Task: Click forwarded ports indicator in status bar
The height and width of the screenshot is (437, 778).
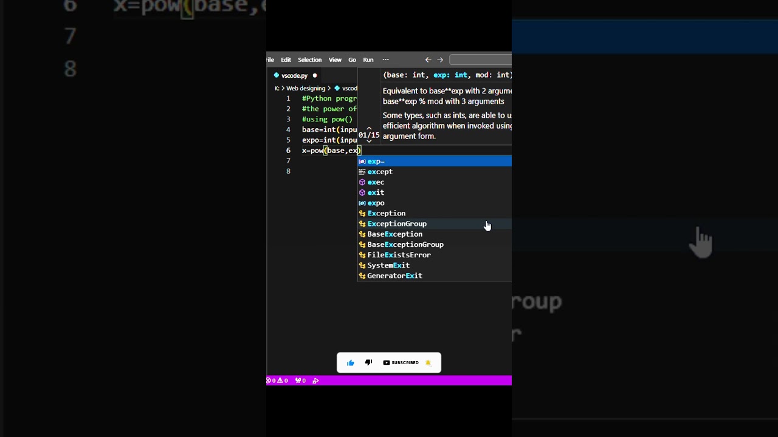Action: (x=300, y=381)
